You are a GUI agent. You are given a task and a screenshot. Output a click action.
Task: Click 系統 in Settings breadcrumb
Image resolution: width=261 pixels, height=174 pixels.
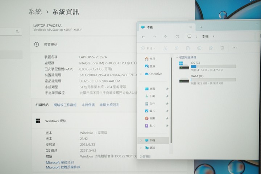pos(35,12)
